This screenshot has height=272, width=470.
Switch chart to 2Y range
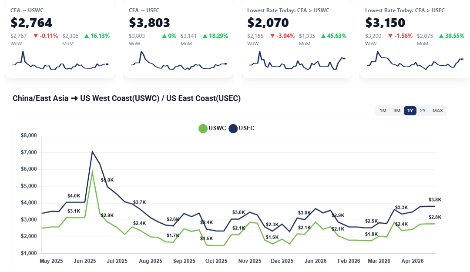pyautogui.click(x=423, y=111)
